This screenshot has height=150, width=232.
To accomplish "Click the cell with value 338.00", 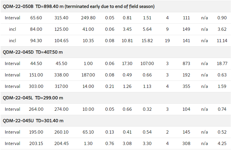I will (x=61, y=75).
